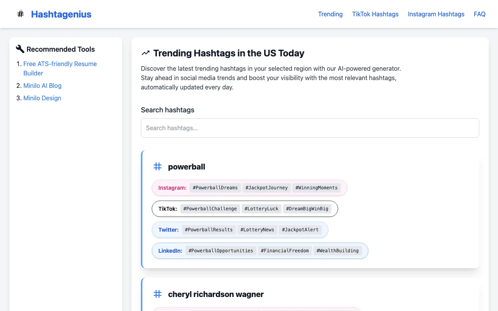Open TikTok Hashtags navigation item
The height and width of the screenshot is (311, 498).
coord(375,14)
